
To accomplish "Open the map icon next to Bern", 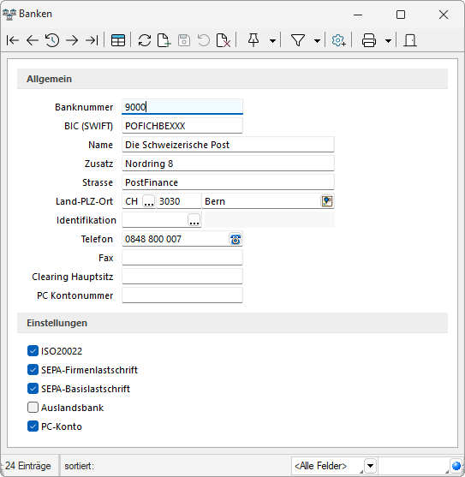I will (x=327, y=201).
